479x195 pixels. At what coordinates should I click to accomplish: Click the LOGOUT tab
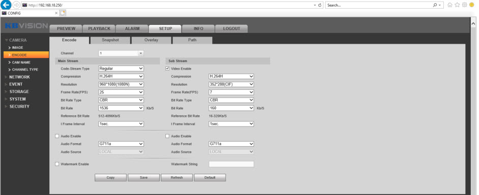click(x=231, y=28)
